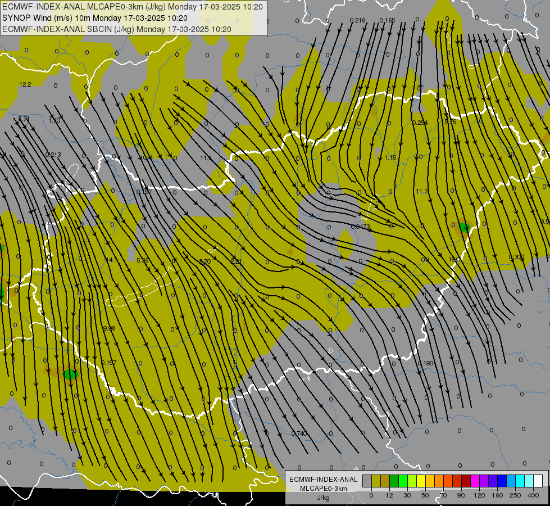The image size is (550, 506).
Task: Click the legend title ECMWF-INDEX-ANAL
Action: (x=323, y=480)
